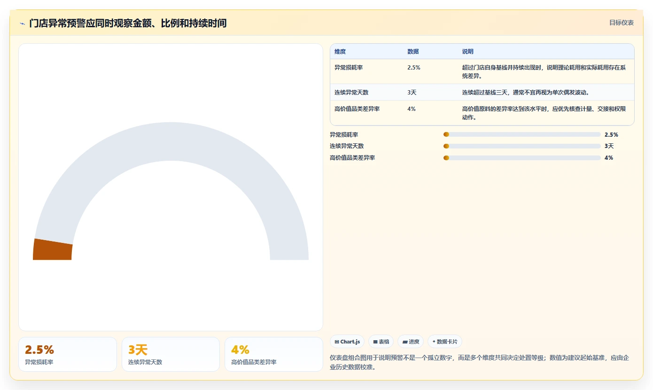Click the 异常损耗率 progress bar

pyautogui.click(x=522, y=134)
